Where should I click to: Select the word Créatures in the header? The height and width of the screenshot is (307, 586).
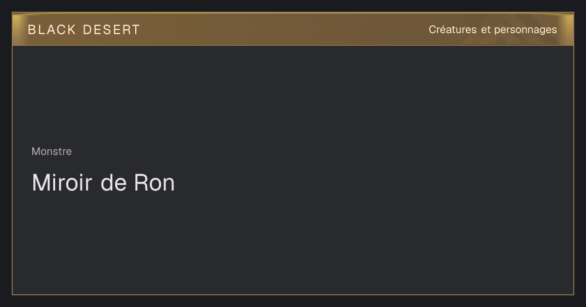pyautogui.click(x=453, y=30)
